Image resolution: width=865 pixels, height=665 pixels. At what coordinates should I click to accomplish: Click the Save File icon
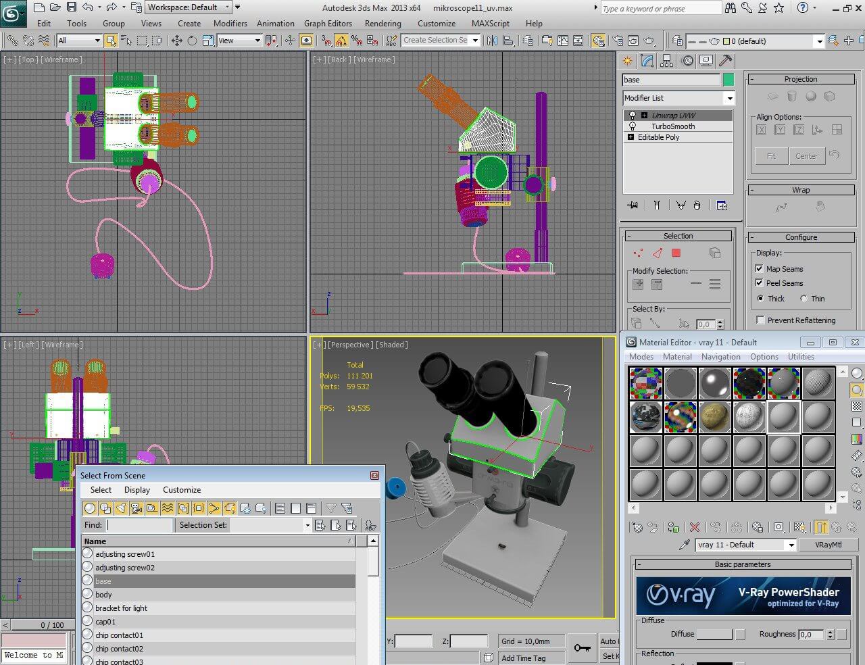(72, 7)
